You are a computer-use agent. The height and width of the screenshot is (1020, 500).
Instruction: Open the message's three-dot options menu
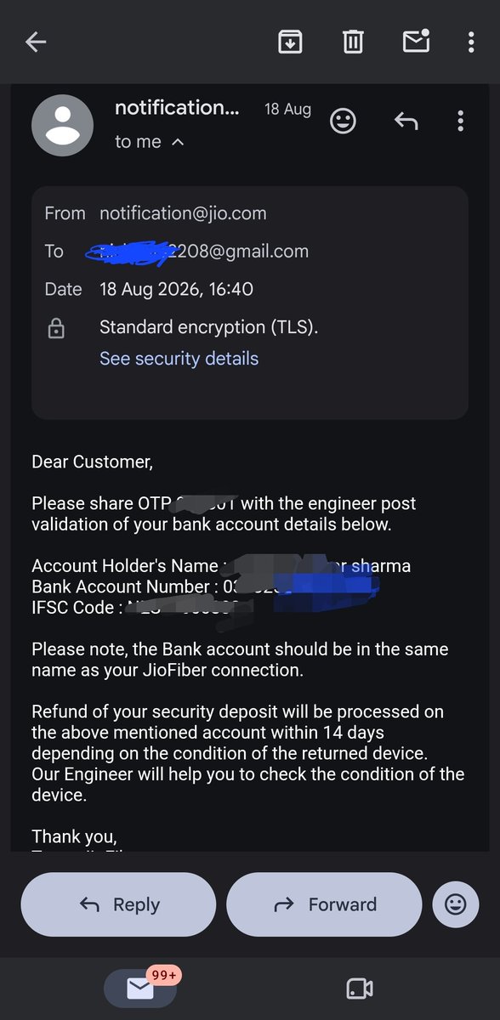click(x=460, y=122)
